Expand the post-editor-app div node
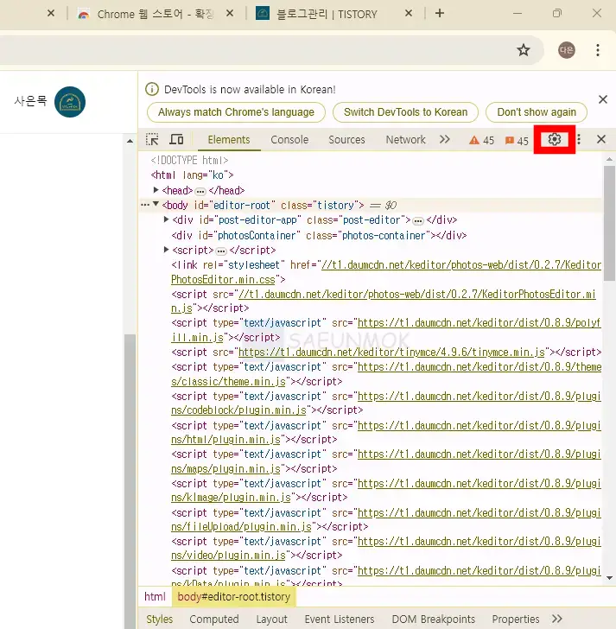 click(x=167, y=219)
